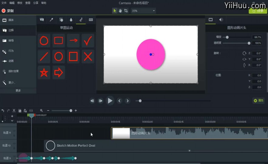Click the 66.7% scale value field
The height and width of the screenshot is (164, 268).
257,37
